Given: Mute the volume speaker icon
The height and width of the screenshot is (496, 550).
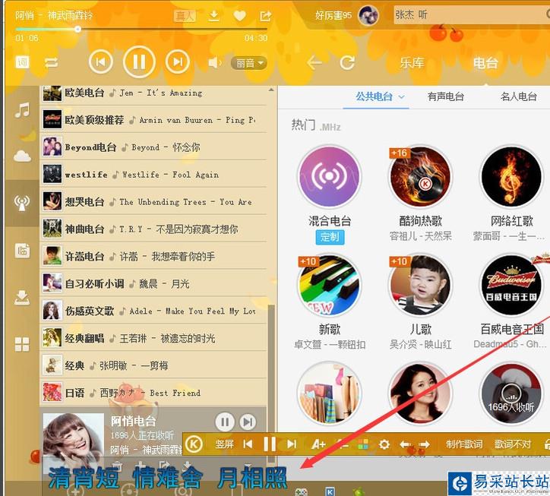Looking at the screenshot, I should pyautogui.click(x=214, y=62).
